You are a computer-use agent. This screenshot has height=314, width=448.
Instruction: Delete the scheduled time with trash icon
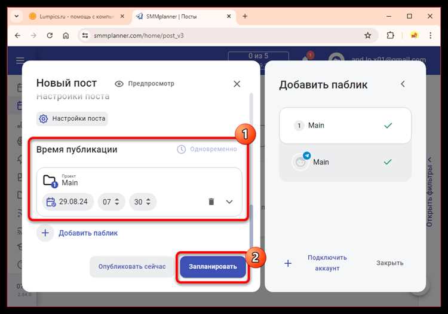click(211, 202)
